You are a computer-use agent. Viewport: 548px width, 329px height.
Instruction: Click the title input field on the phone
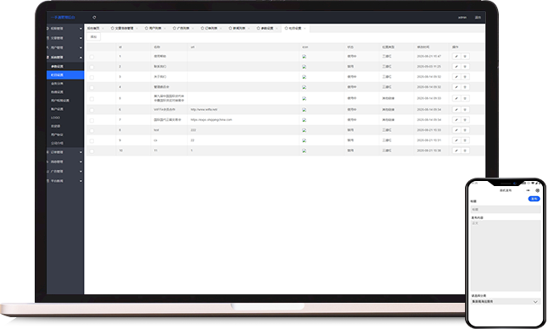coord(506,210)
